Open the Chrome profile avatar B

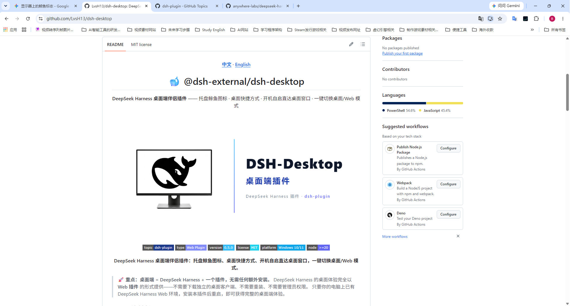(x=552, y=19)
